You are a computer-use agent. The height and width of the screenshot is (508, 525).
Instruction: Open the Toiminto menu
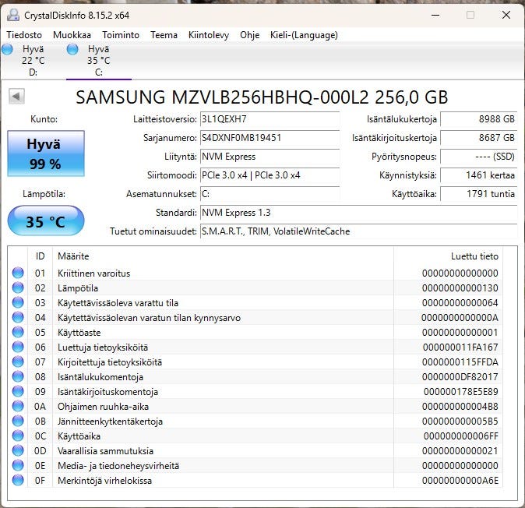coord(121,35)
